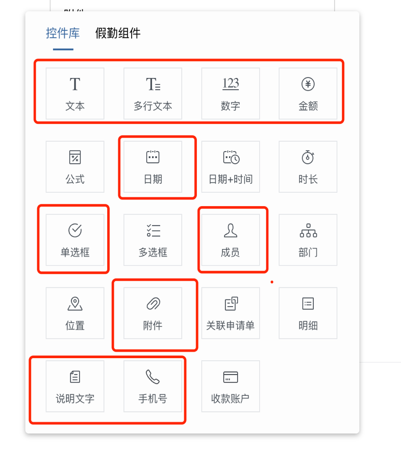This screenshot has width=401, height=453.
Task: Add the 手机号 phone number control
Action: tap(153, 386)
